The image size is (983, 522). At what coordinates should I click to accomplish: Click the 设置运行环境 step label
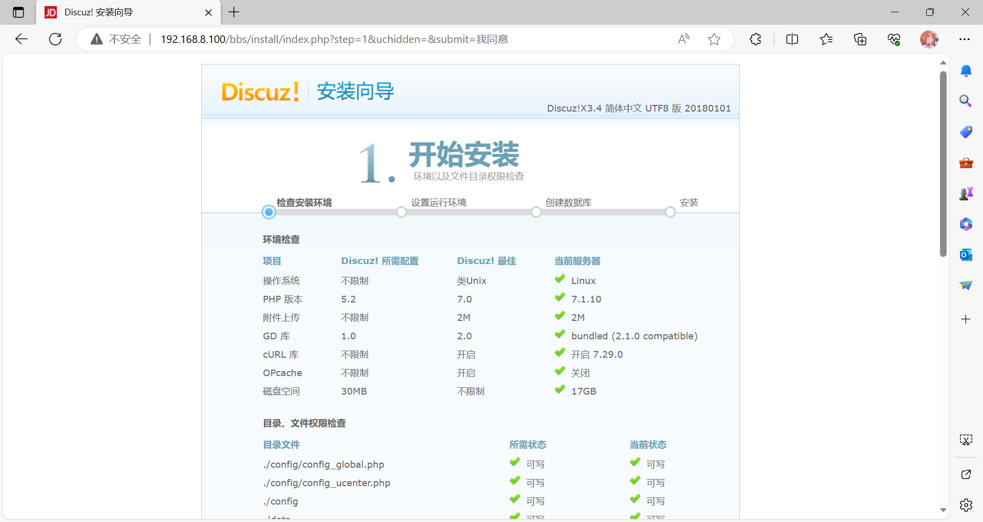[439, 203]
